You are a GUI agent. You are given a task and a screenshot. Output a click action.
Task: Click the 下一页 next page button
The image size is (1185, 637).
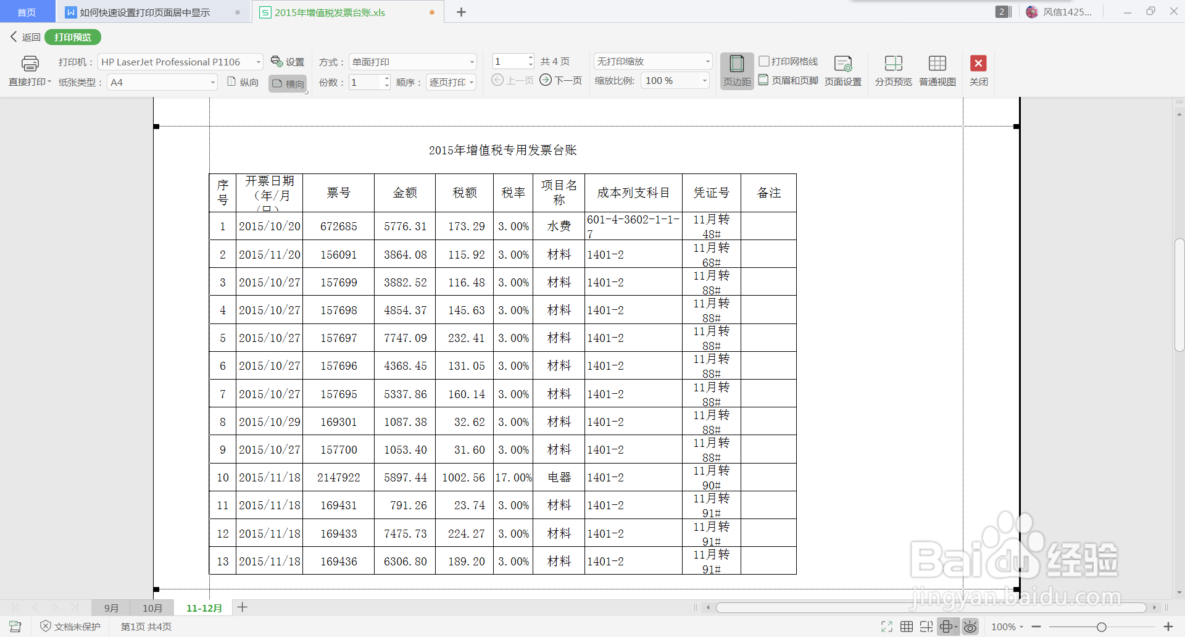point(560,80)
